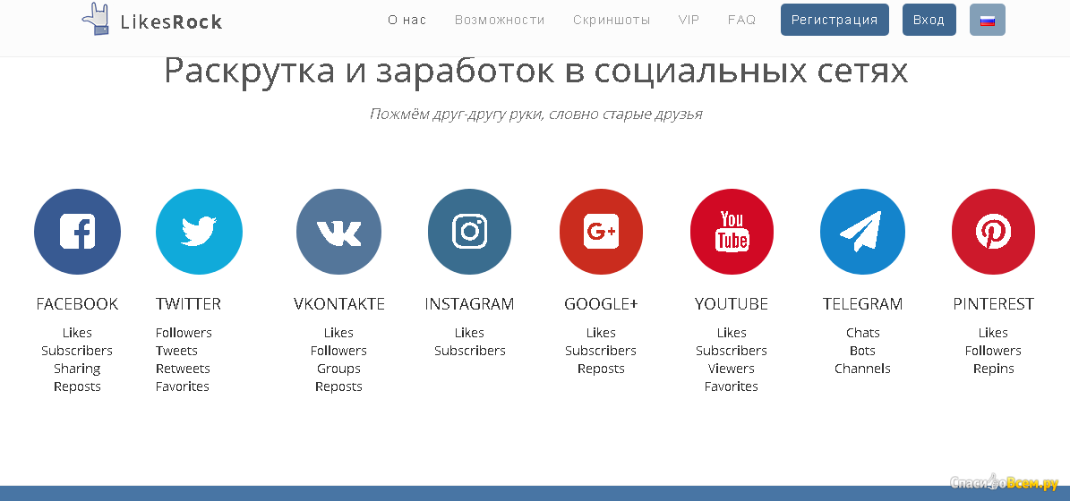Screen dimensions: 1070x501
Task: Click the main heading Раскрутка и заработок
Action: tap(535, 71)
